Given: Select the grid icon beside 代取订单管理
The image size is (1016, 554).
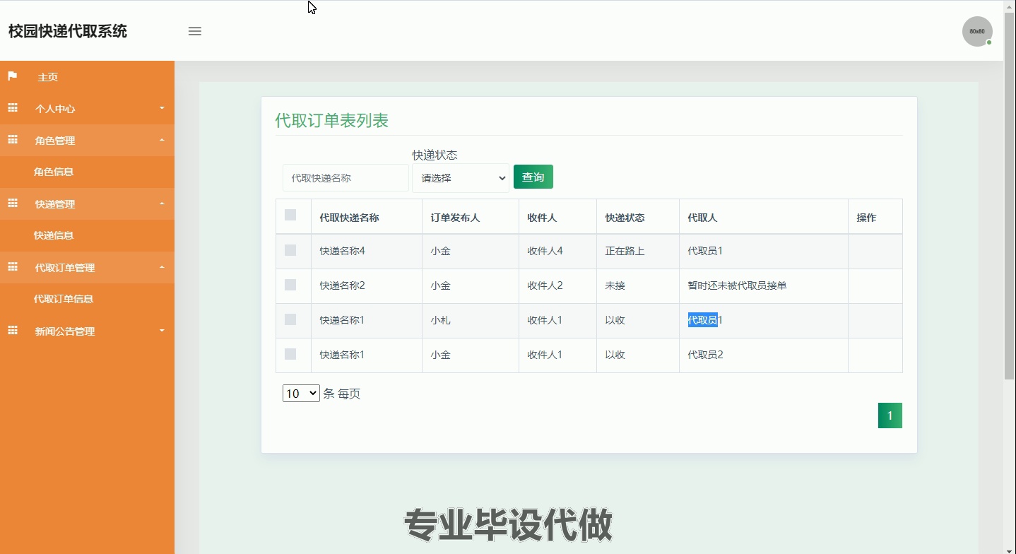Looking at the screenshot, I should click(x=12, y=267).
